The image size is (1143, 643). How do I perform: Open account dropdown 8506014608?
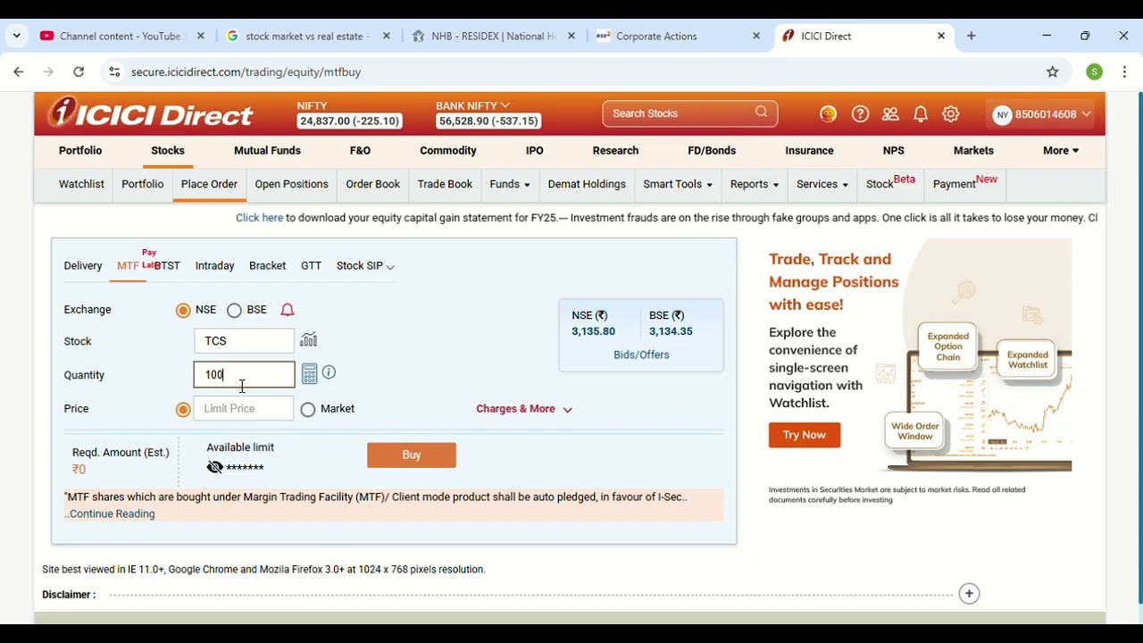[1042, 114]
